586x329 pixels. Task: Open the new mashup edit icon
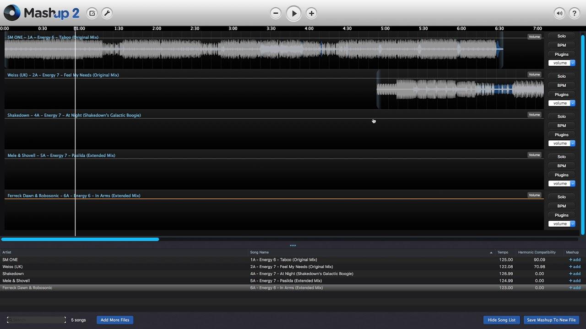coord(92,13)
